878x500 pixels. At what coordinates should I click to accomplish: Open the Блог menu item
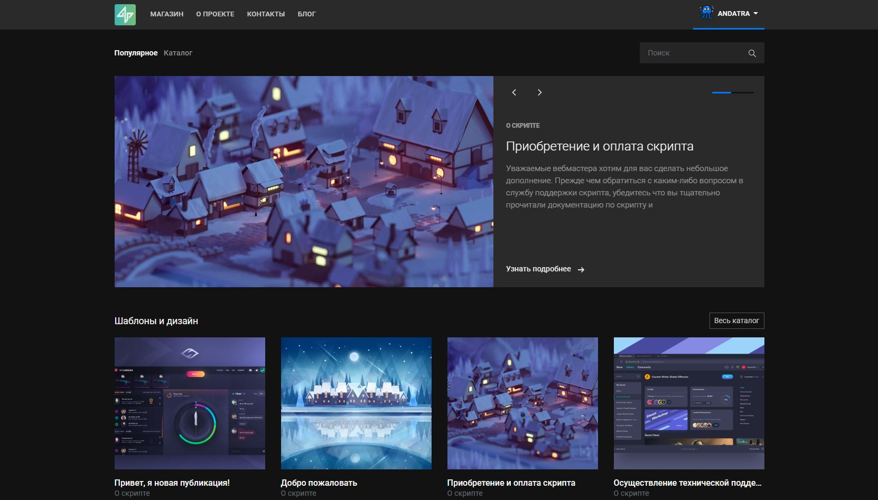tap(306, 14)
